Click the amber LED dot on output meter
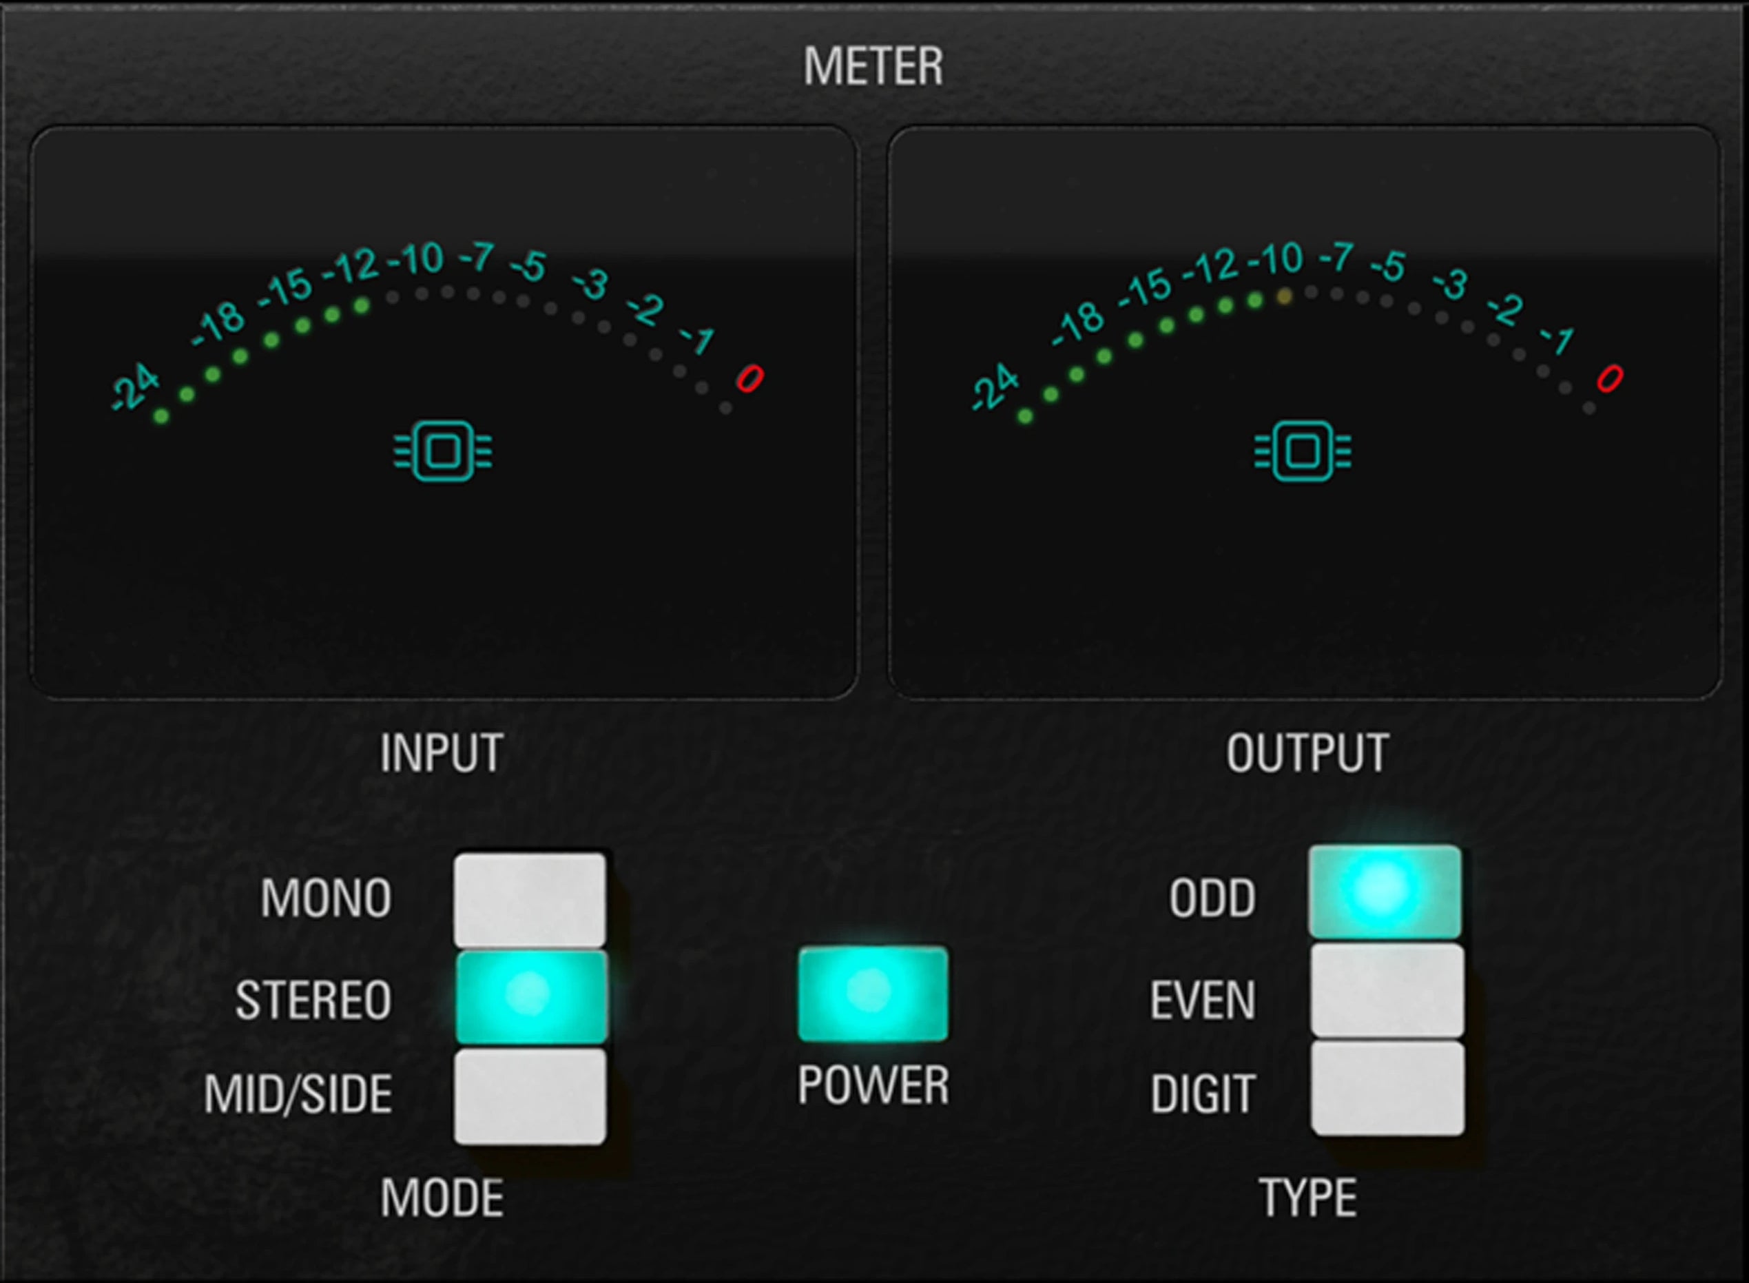 coord(1285,296)
